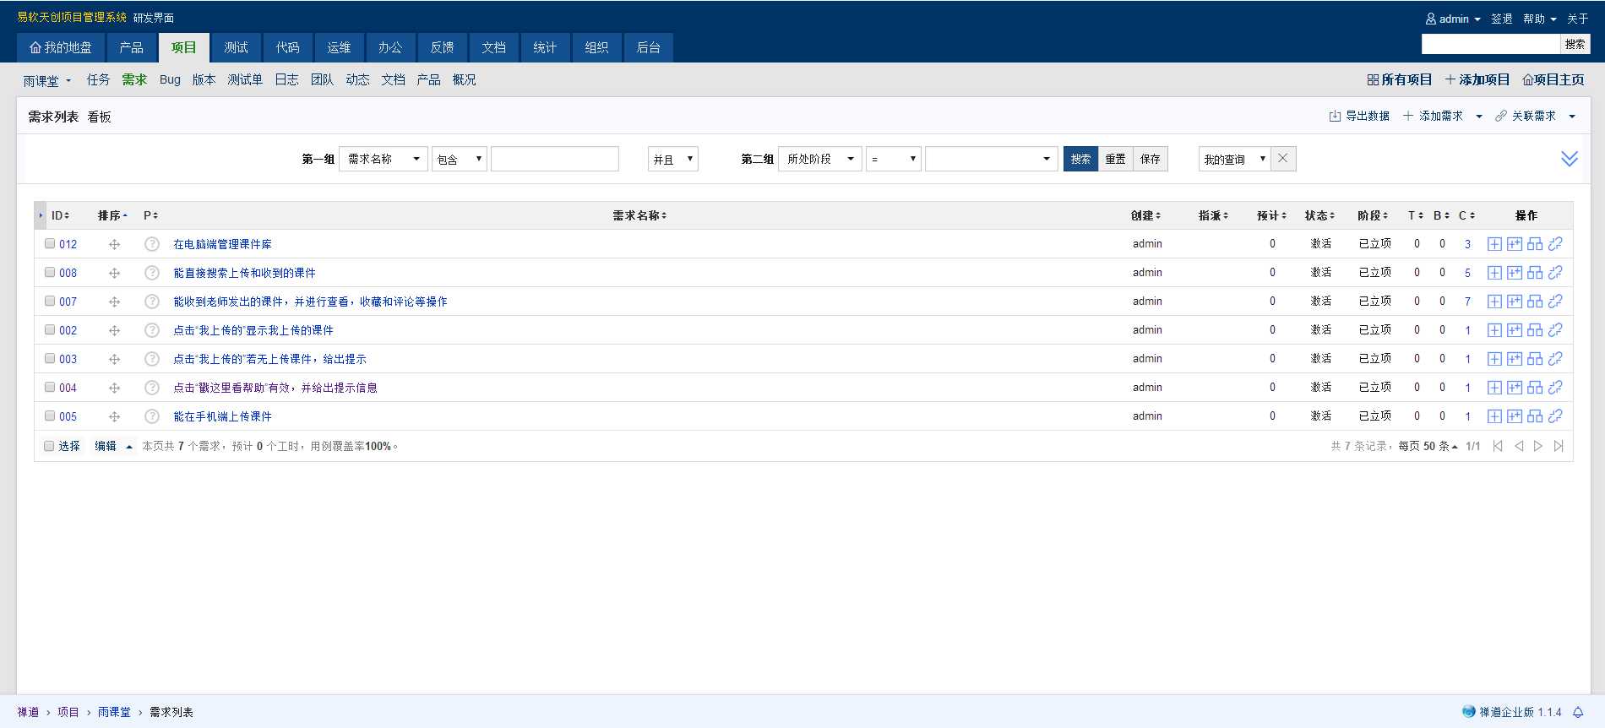Viewport: 1605px width, 728px height.
Task: Open the 关联需求 dropdown arrow
Action: coord(1572,117)
